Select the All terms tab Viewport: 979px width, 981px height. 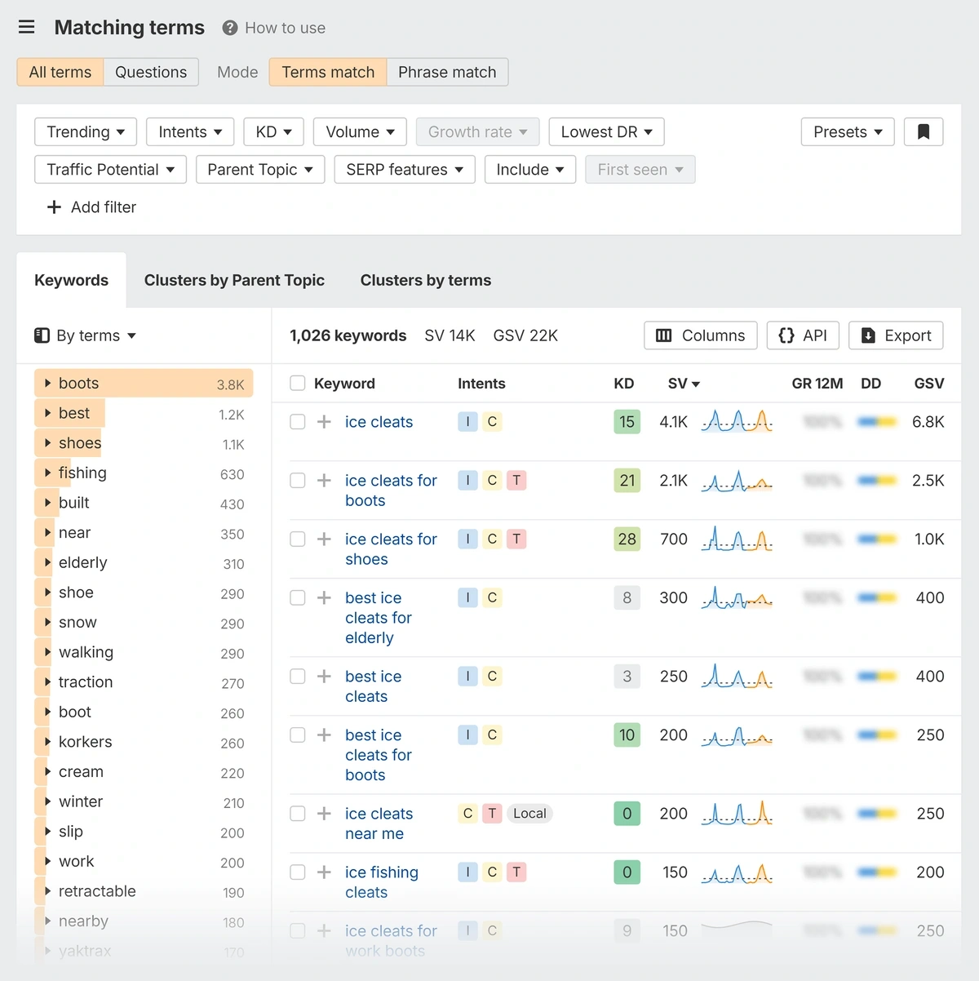(60, 72)
